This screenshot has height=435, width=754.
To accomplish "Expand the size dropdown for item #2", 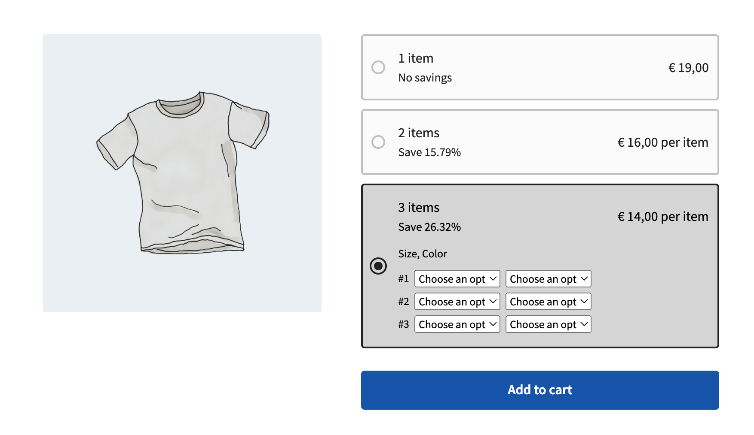I will tap(457, 302).
